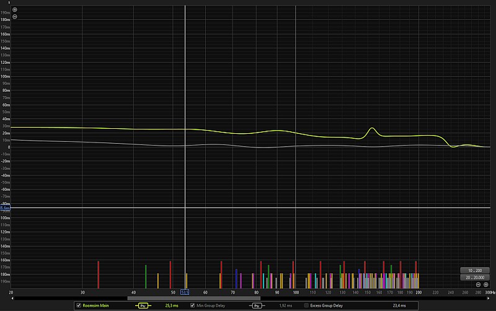Set frequency range to 20 .. 20.000
Viewport: 496px width, 311px height.
point(475,278)
